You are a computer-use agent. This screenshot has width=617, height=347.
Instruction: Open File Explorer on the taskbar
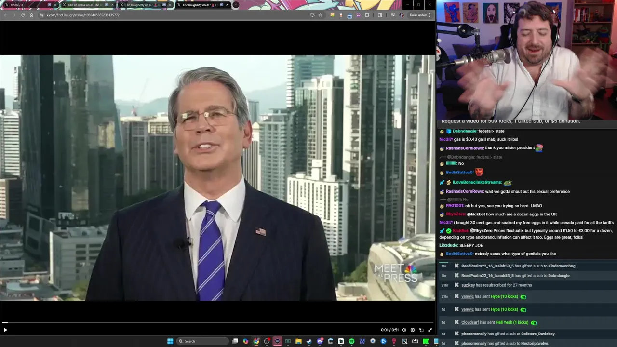298,341
